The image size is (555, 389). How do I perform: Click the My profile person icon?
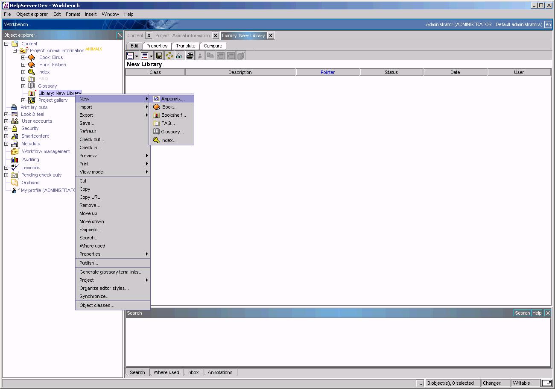[x=15, y=190]
